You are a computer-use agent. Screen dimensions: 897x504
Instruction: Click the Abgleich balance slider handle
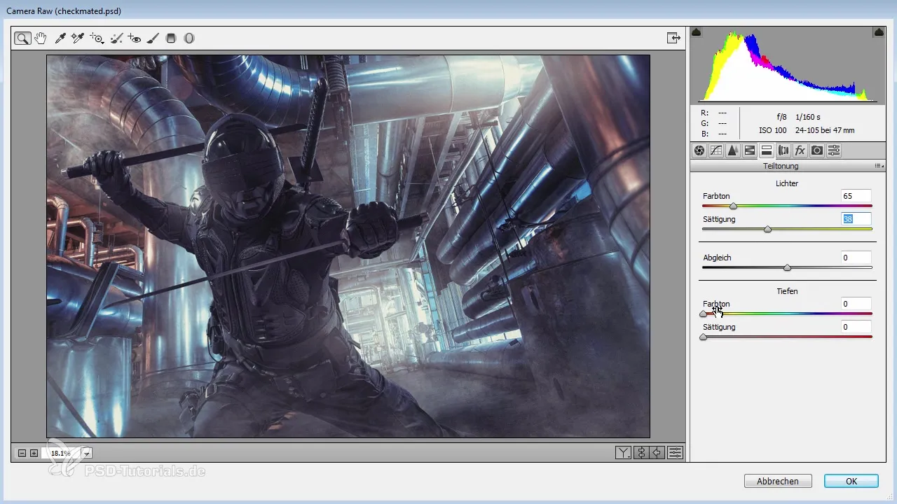[x=787, y=267]
